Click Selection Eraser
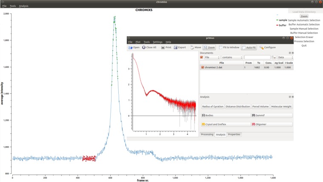Viewport: 323px width, 182px height. pos(304,37)
